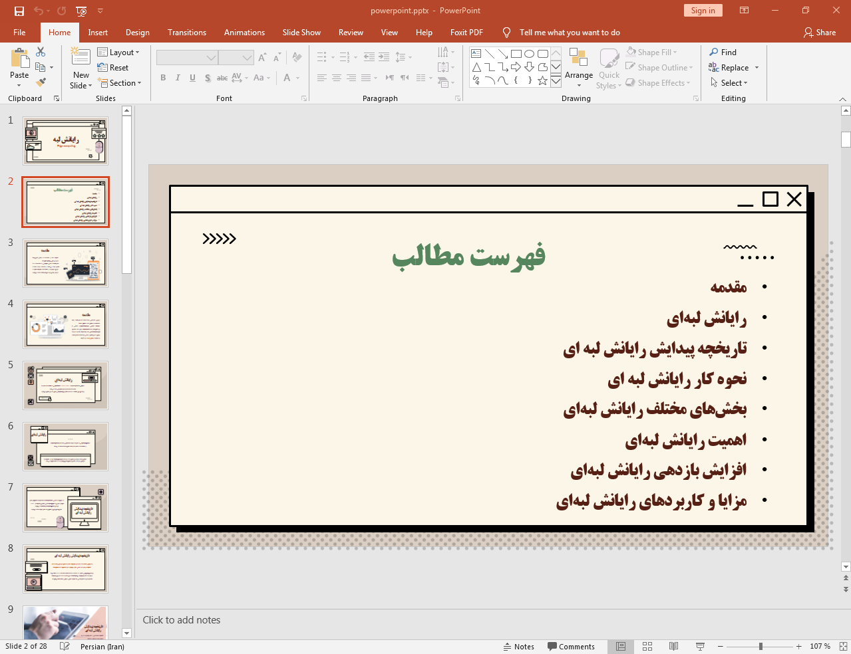This screenshot has width=851, height=654.
Task: Open the More arrow of the shapes gallery
Action: click(x=556, y=81)
